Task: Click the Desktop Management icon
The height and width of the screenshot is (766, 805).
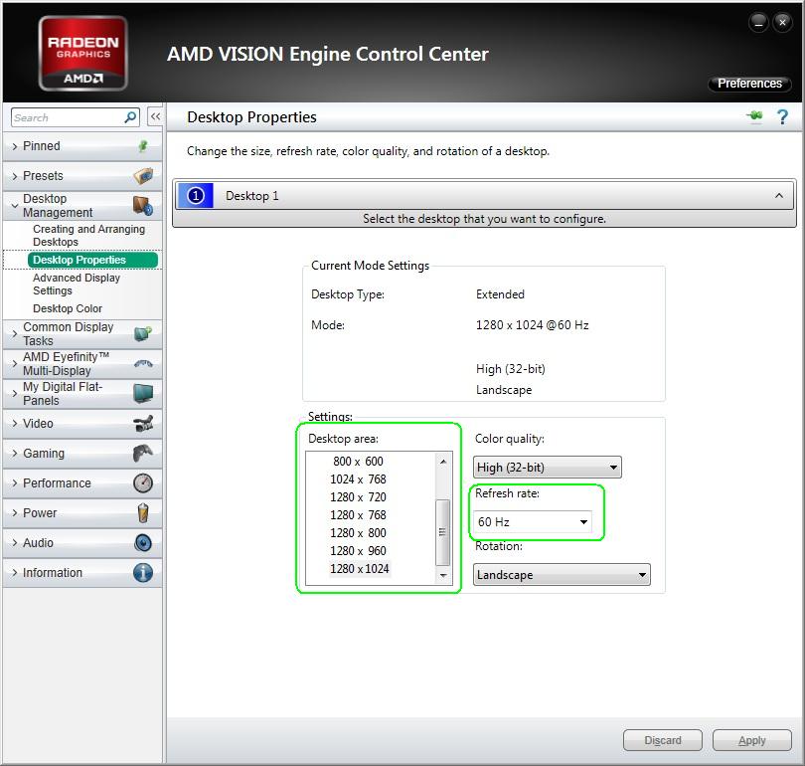Action: click(143, 206)
